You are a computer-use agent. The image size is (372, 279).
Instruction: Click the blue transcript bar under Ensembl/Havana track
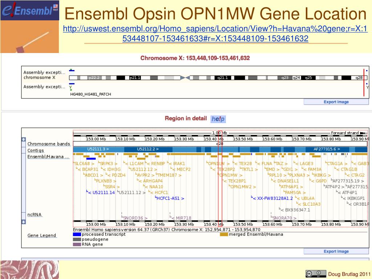coord(91,159)
